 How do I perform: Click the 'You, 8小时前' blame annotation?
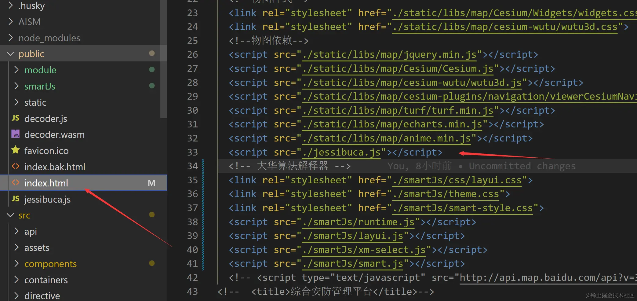tap(419, 166)
